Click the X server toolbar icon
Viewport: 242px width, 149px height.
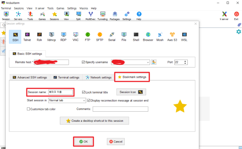tap(224, 16)
